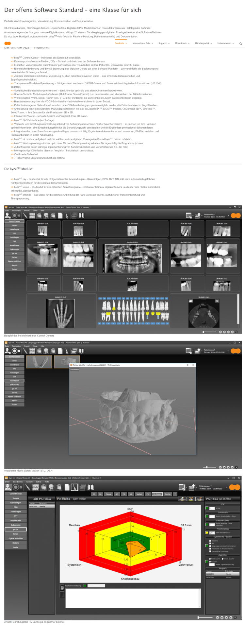Switch to the SBI tab
The height and width of the screenshot is (625, 245).
[x=131, y=494]
